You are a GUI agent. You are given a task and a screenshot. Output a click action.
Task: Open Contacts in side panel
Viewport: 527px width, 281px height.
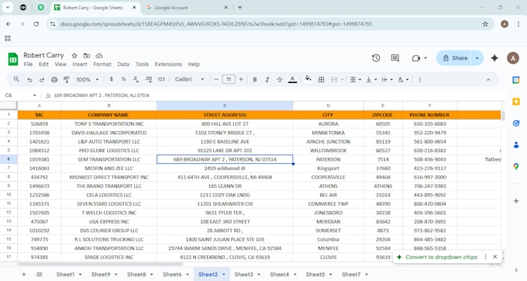[516, 145]
